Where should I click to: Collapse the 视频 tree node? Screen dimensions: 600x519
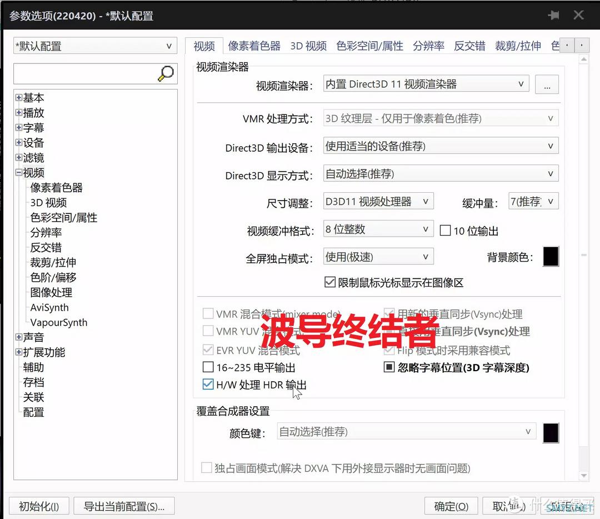tap(19, 172)
